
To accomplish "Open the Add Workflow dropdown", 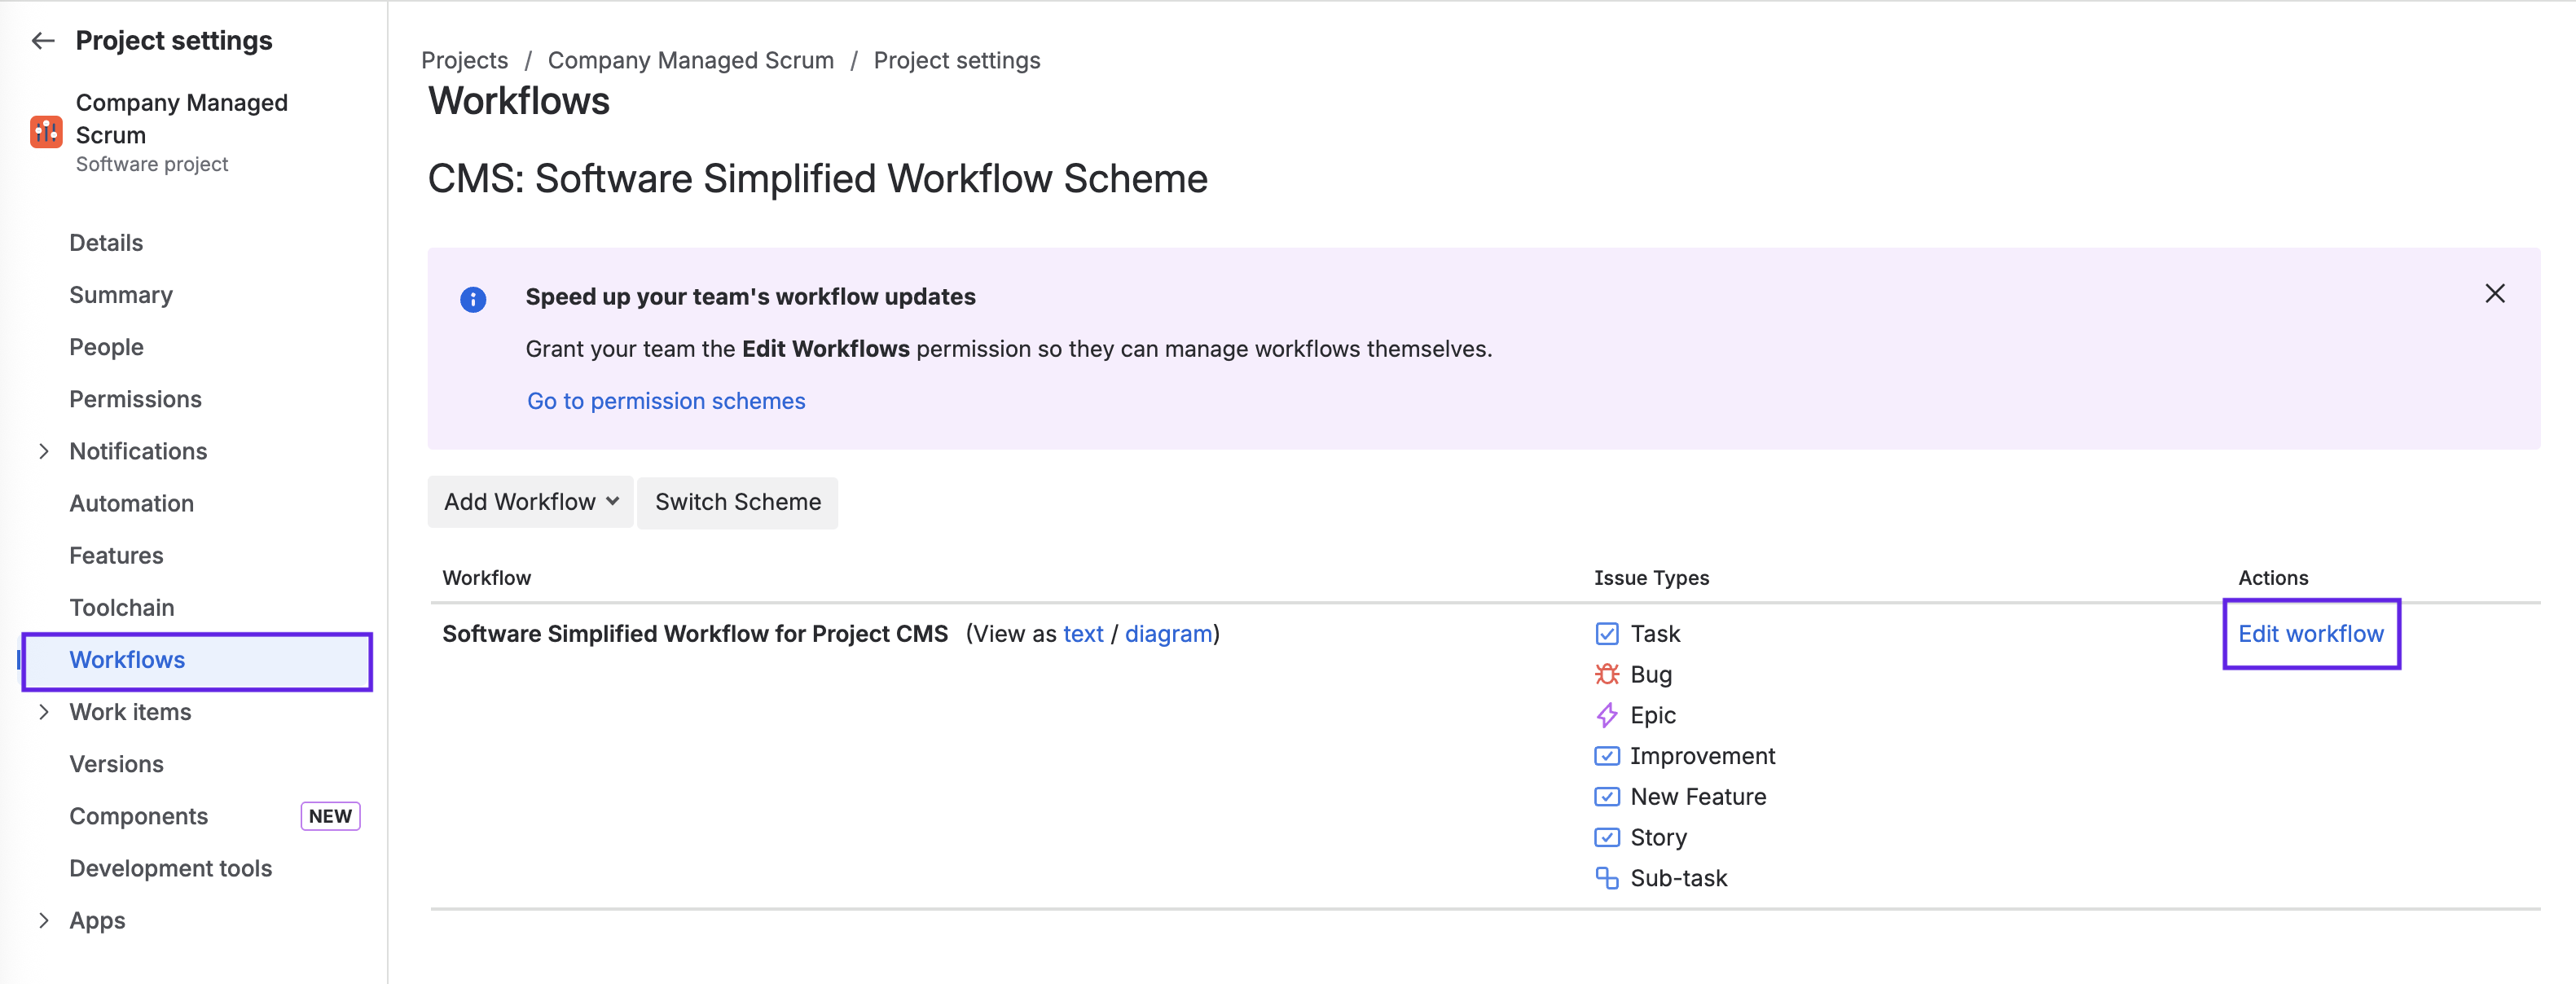I will coord(530,502).
